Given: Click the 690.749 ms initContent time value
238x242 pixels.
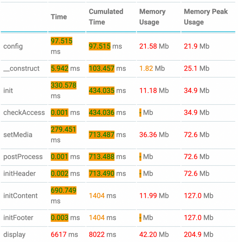Looking at the screenshot, I should pos(63,196).
